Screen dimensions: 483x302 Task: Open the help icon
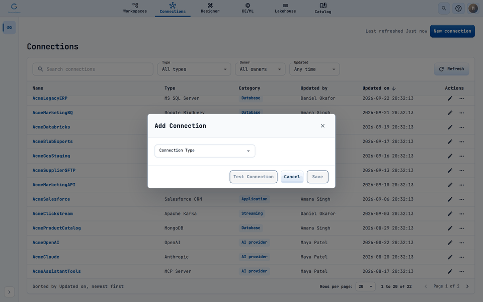[458, 9]
